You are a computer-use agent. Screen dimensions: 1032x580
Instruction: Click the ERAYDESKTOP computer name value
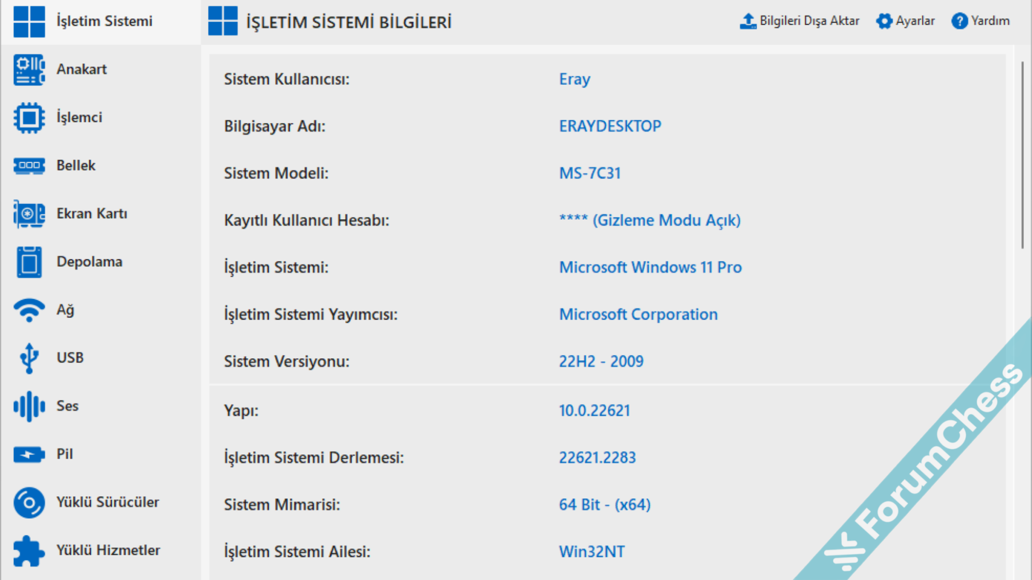pos(610,126)
